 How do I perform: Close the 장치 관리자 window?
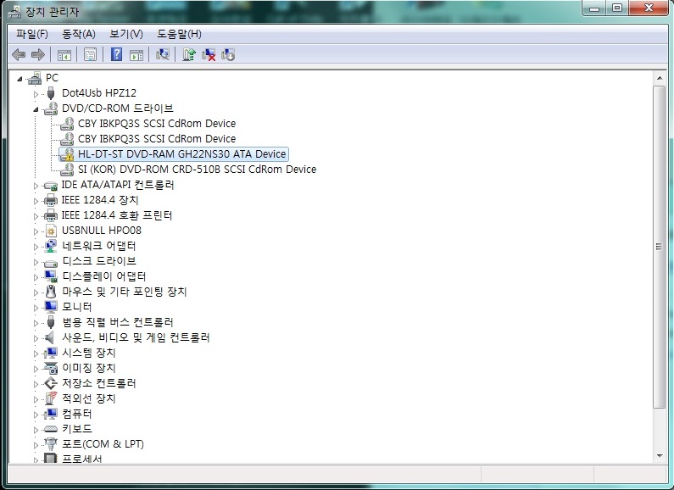(649, 8)
